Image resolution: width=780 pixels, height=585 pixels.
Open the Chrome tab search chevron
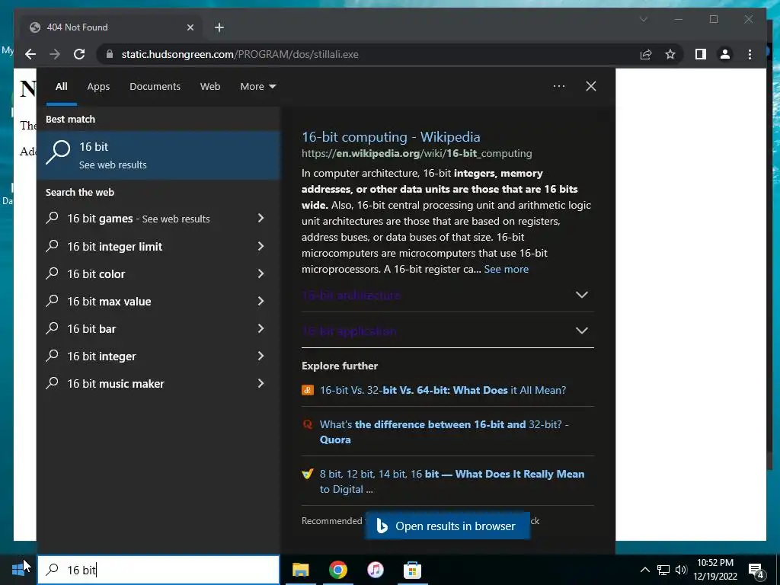click(643, 19)
